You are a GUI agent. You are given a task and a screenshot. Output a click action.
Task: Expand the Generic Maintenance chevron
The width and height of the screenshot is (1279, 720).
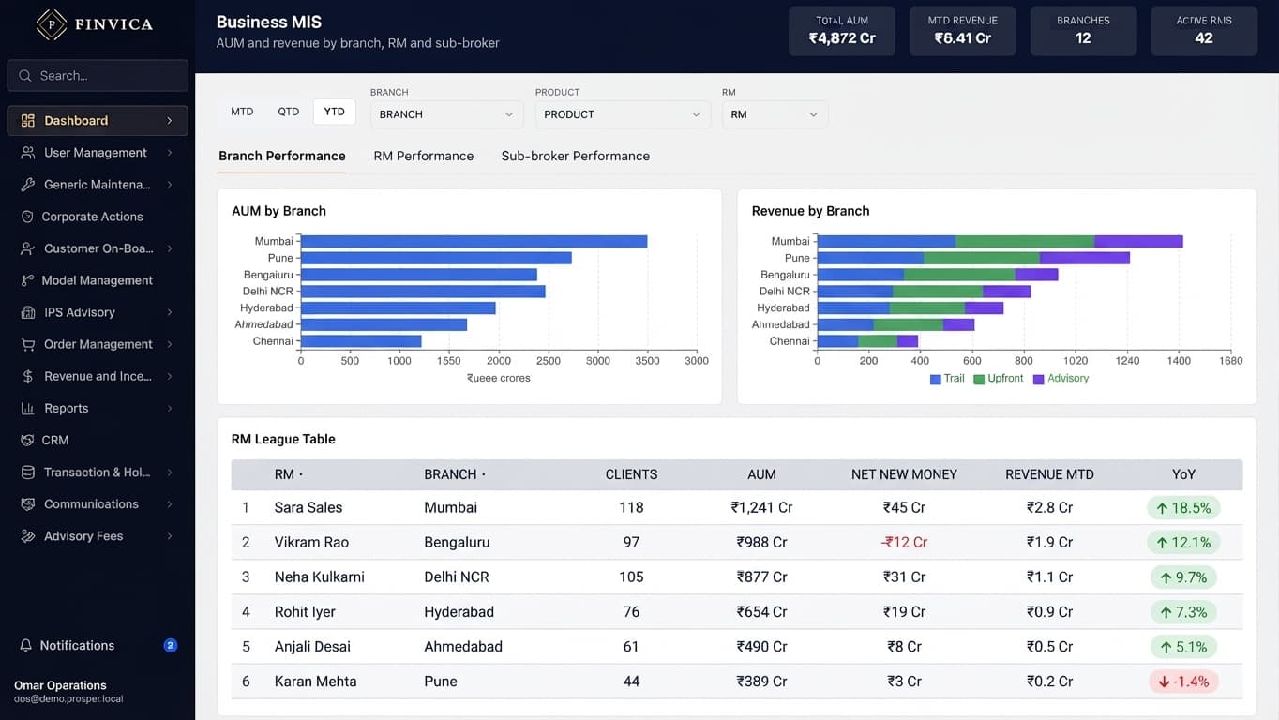170,185
